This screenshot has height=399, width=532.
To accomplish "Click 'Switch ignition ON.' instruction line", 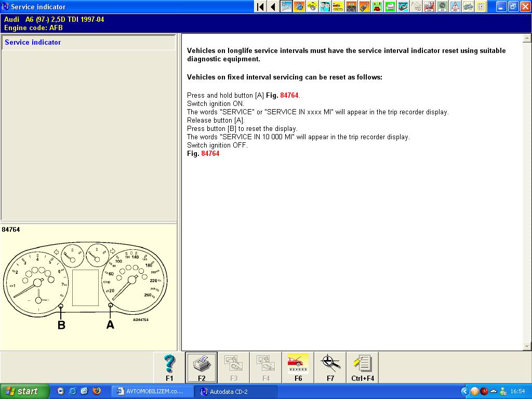I will [x=216, y=104].
